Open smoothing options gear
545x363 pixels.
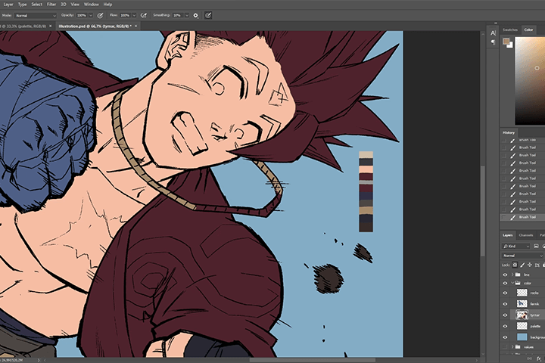(x=196, y=15)
